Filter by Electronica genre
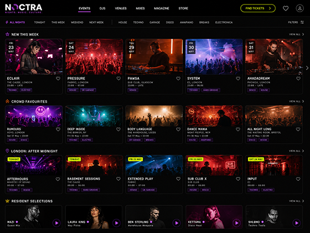Screen dimensions: 310x233 224,22
